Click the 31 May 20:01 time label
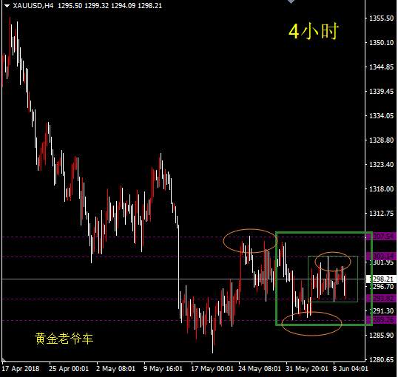Screen dimensions: 398x377 coord(307,369)
